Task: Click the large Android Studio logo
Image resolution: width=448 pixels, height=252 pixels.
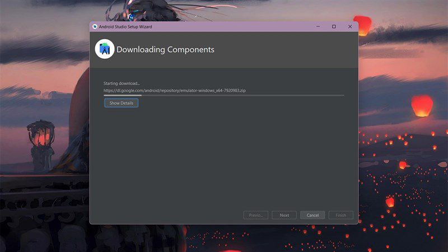Action: point(105,49)
